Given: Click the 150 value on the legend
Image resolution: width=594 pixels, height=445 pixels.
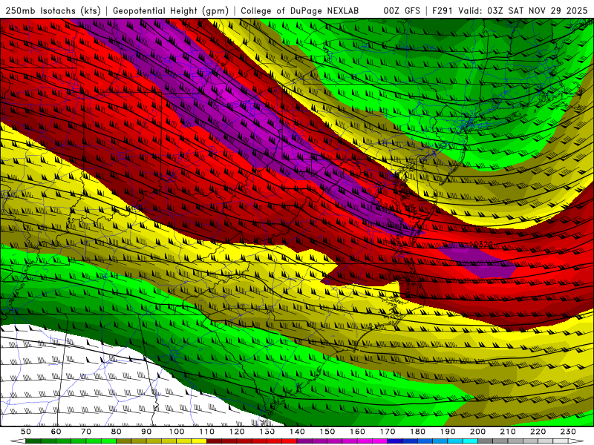Looking at the screenshot, I should point(327,432).
